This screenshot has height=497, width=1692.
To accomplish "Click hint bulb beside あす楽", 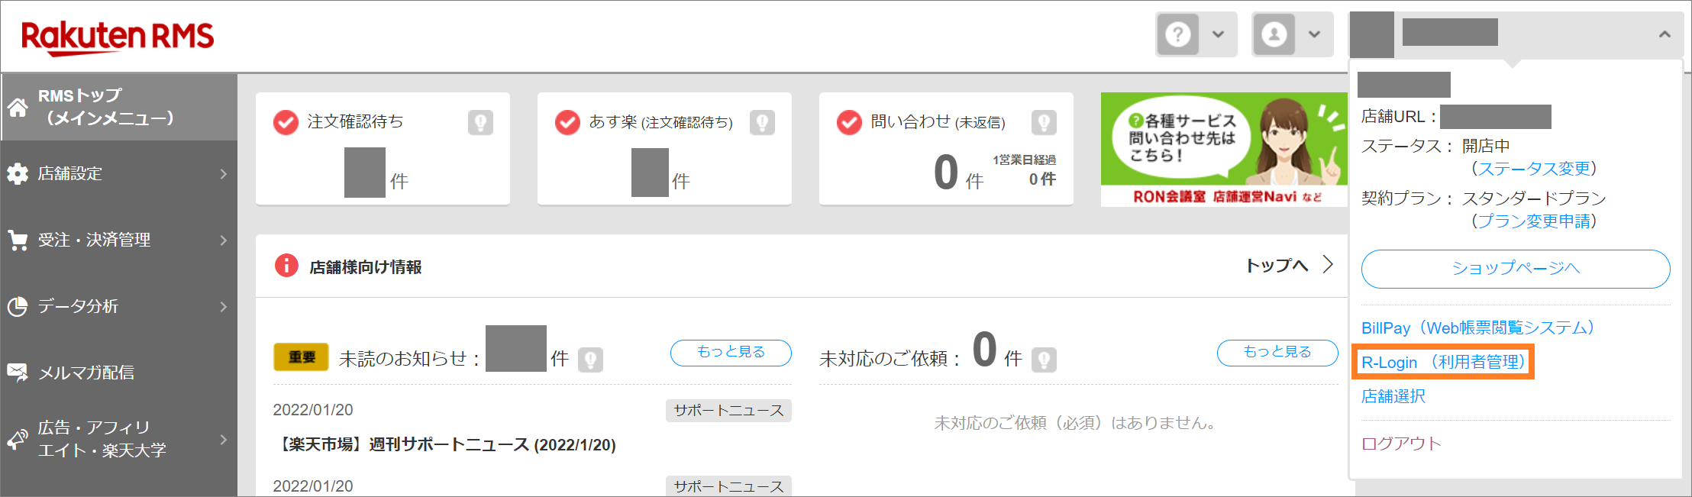I will (762, 122).
